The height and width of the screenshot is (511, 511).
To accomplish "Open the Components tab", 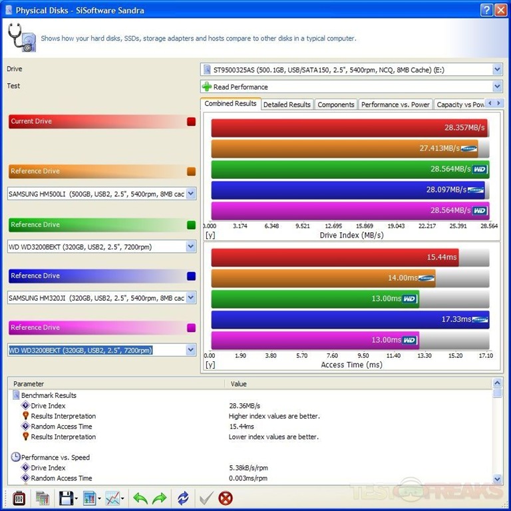I will 335,104.
